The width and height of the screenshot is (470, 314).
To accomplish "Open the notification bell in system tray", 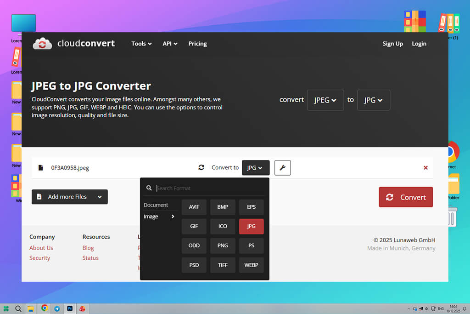I will tap(464, 308).
